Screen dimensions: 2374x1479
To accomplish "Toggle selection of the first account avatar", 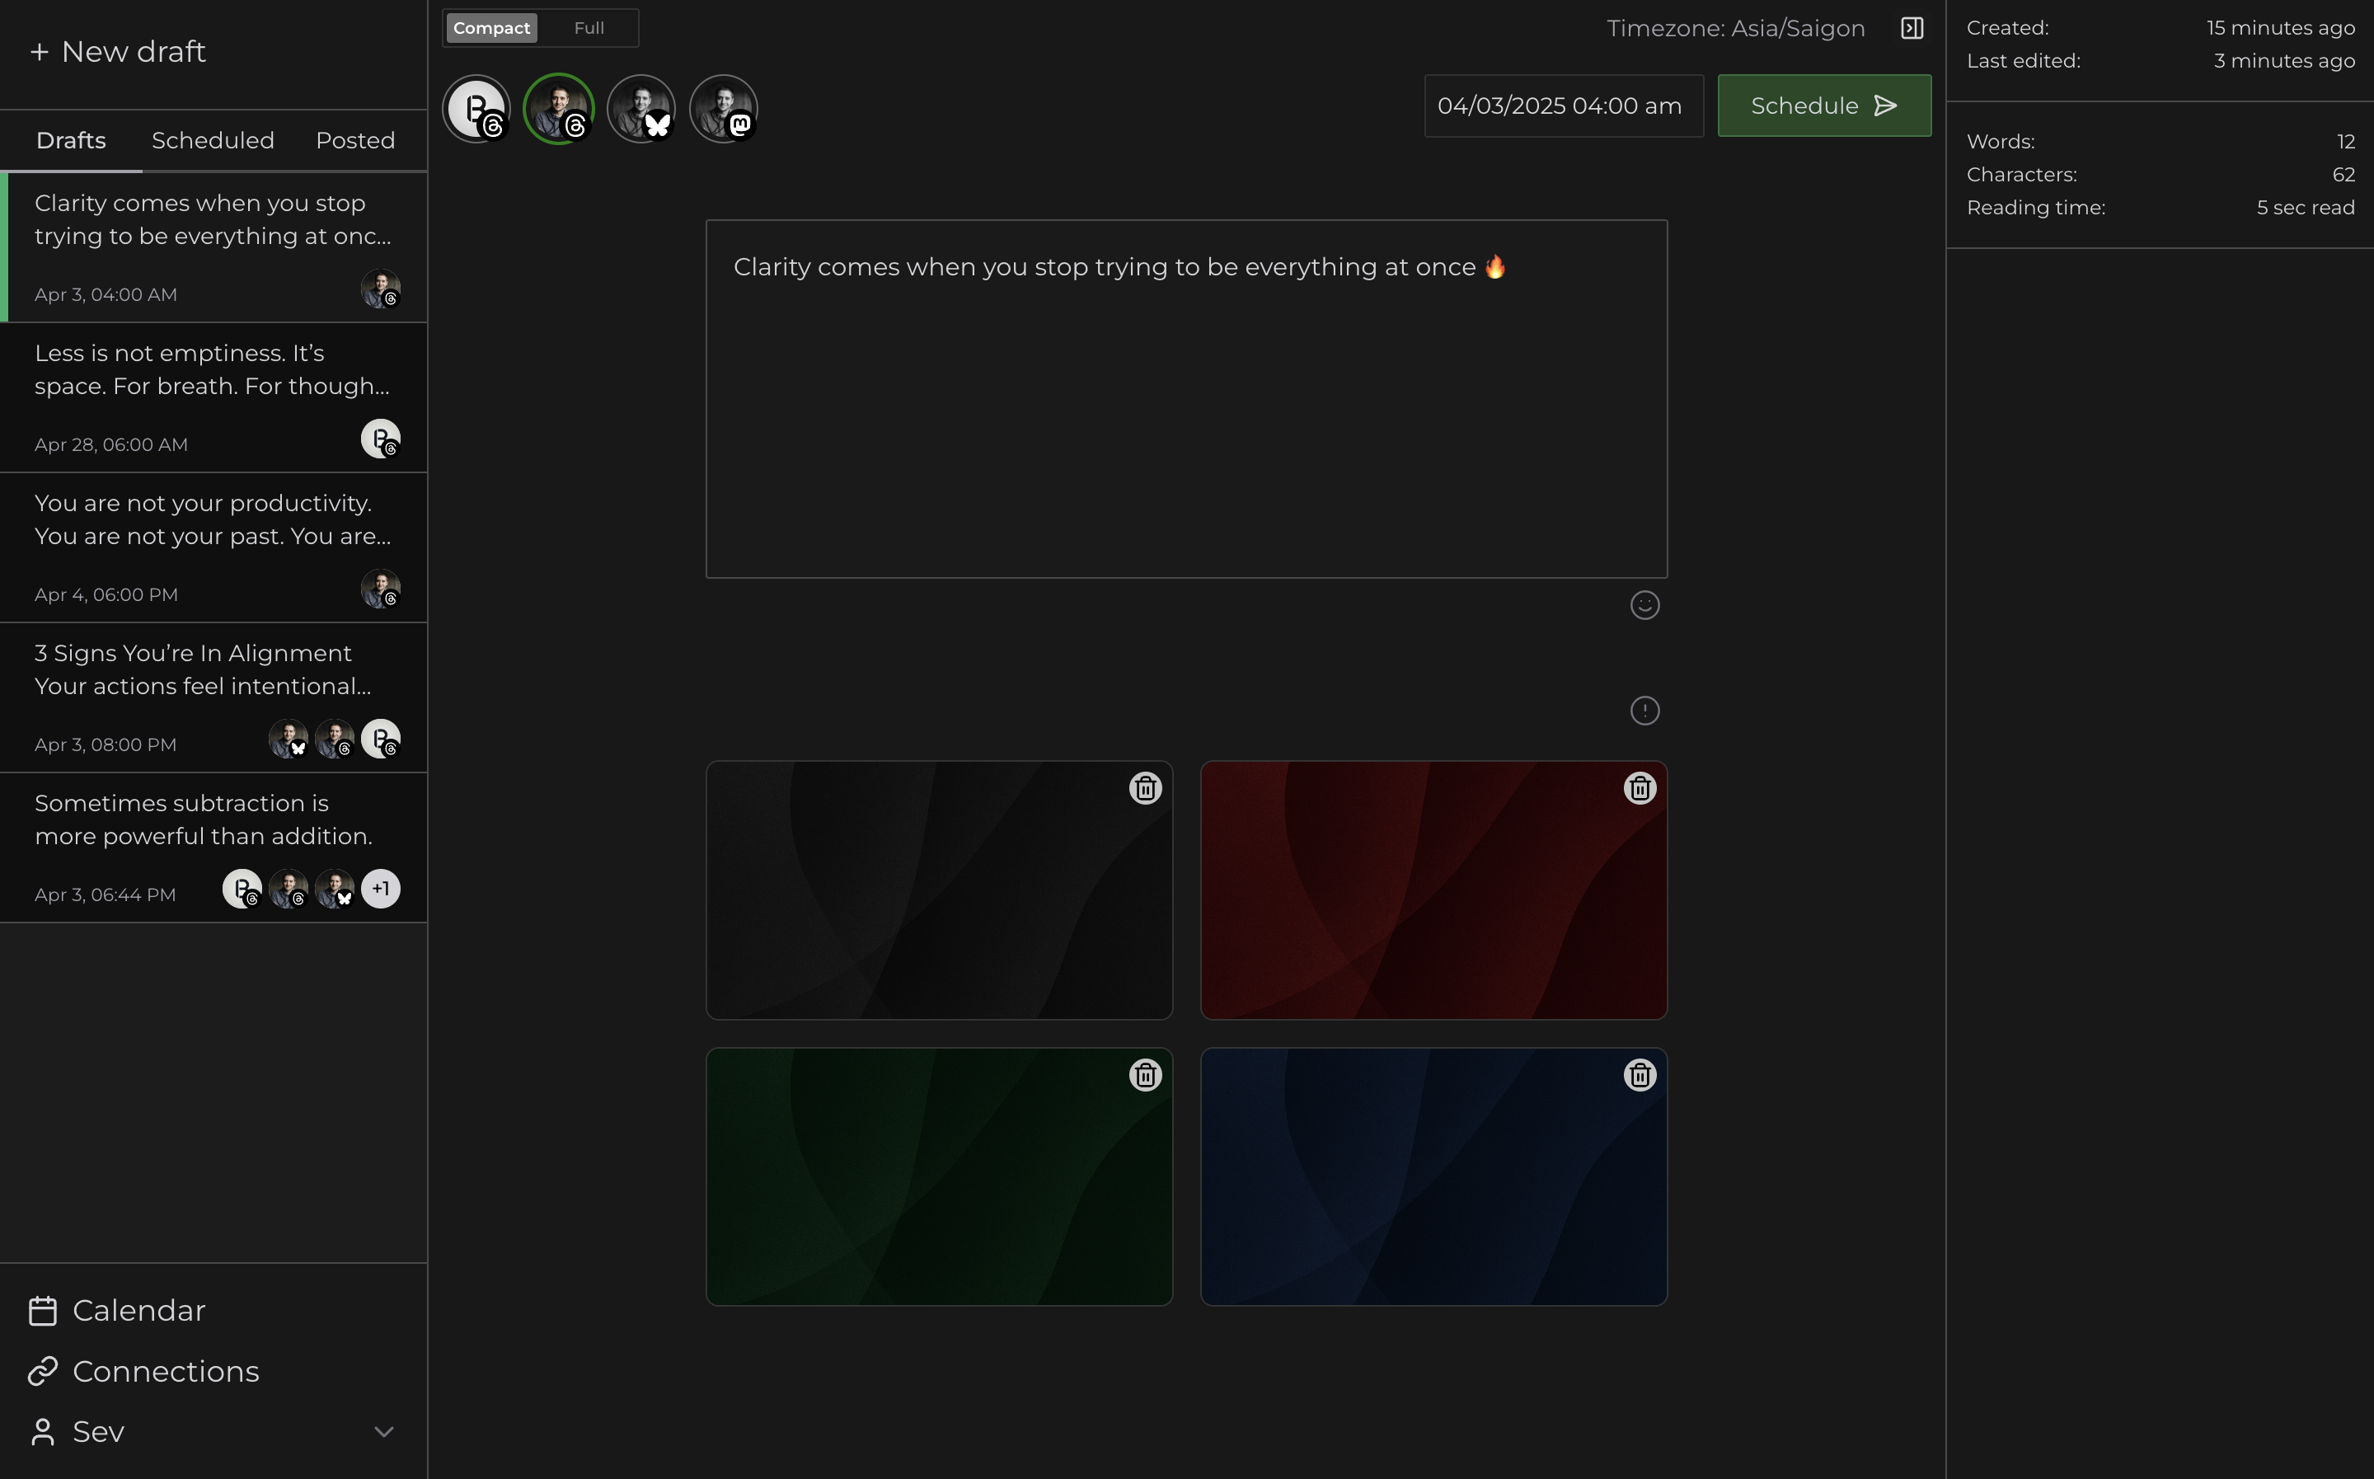I will (x=476, y=109).
